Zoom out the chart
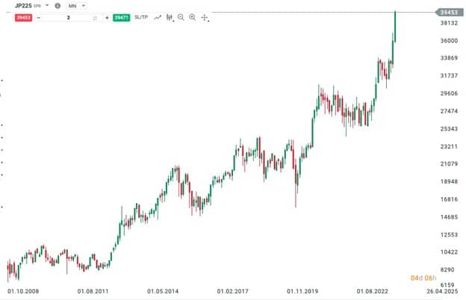The height and width of the screenshot is (300, 466). coord(181,17)
